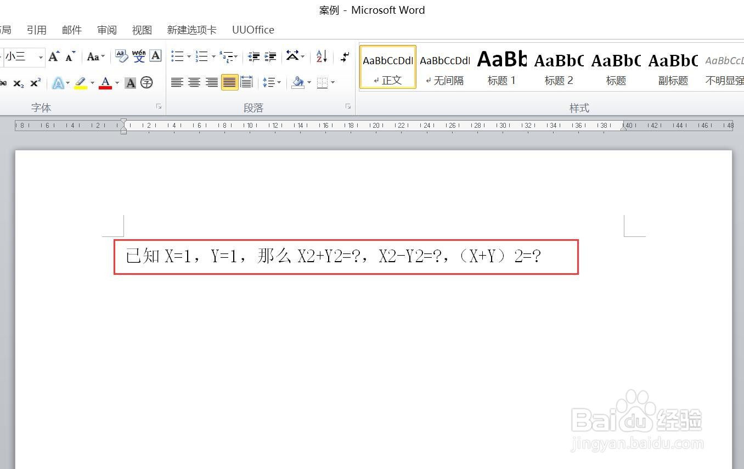Apply bulleted list
Screen dimensions: 744x469
[x=177, y=56]
